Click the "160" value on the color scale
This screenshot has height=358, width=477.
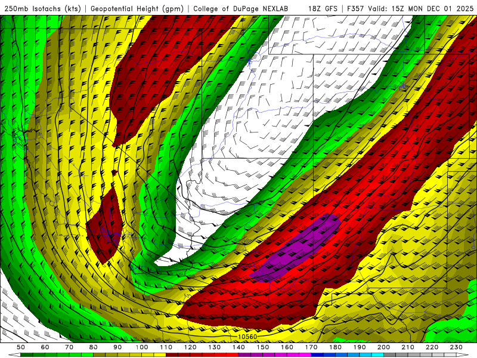tap(287, 347)
